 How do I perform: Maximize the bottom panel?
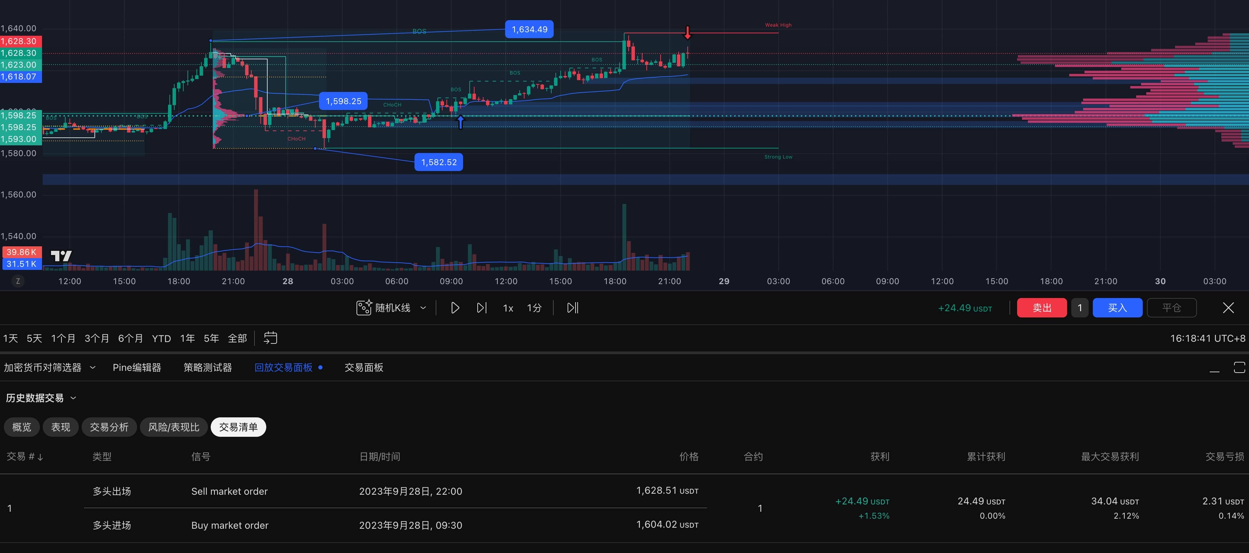pyautogui.click(x=1239, y=367)
